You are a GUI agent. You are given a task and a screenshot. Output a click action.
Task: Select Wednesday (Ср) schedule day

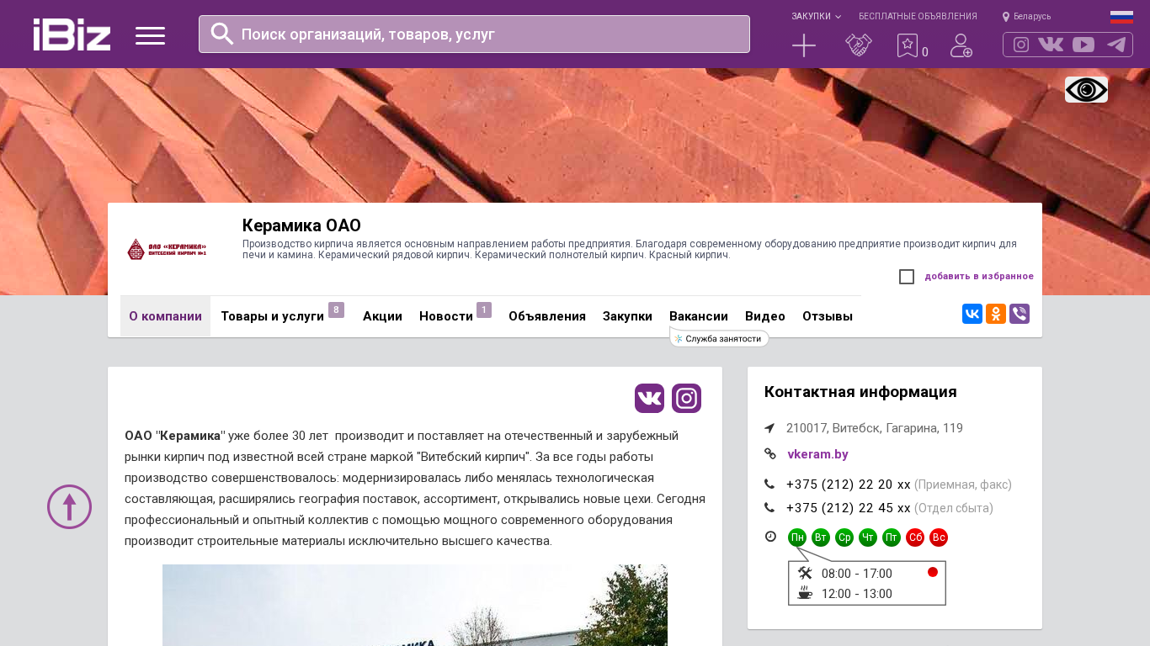click(x=844, y=537)
